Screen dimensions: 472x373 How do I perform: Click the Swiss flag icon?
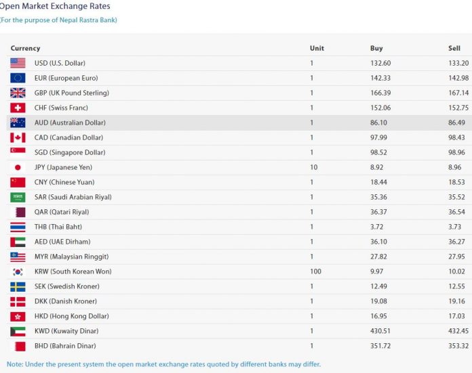18,108
